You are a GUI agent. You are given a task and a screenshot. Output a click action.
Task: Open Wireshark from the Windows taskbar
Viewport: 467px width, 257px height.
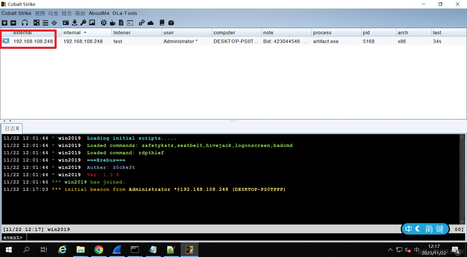click(117, 249)
